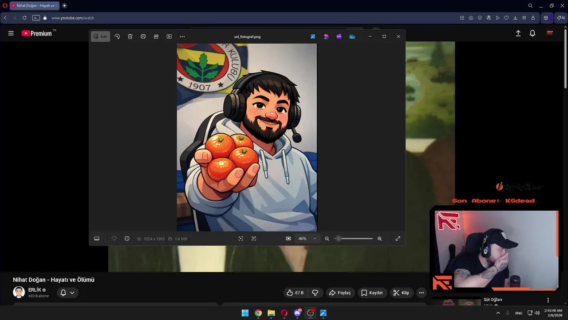Share the photo via share icon

coord(156,36)
